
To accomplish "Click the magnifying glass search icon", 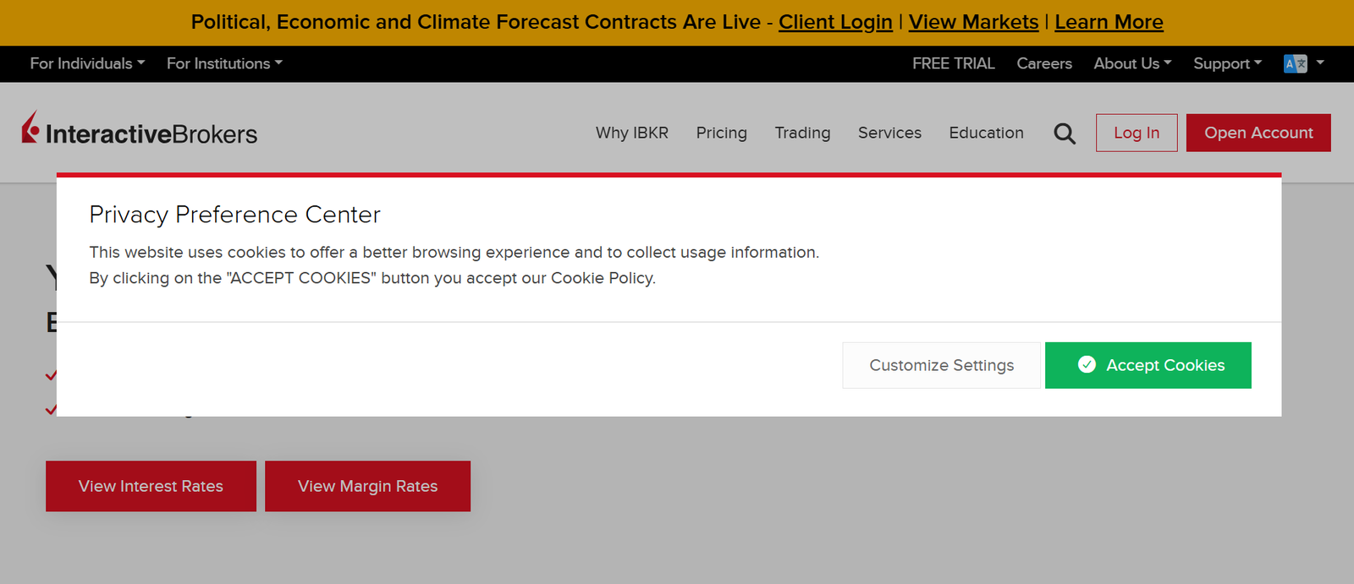I will (x=1065, y=134).
